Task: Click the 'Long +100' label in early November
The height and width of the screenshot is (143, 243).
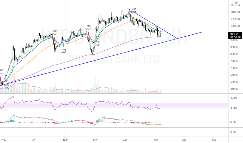Action: (x=6, y=86)
